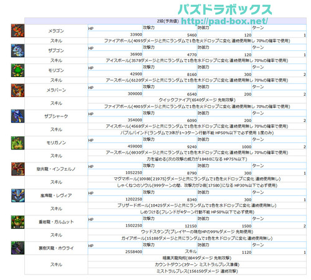Click the ガルムット dragon icon
311x280 pixels.
point(17,222)
